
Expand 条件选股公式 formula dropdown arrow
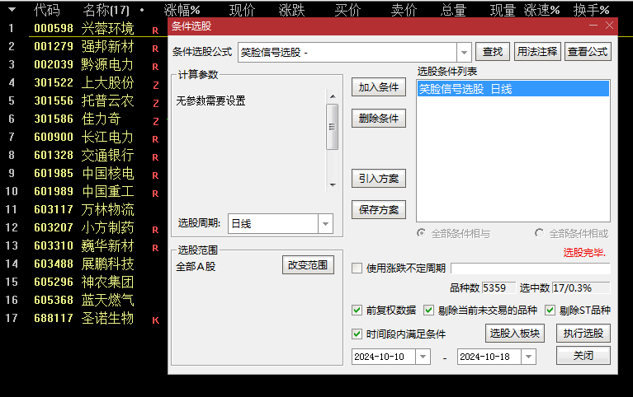pyautogui.click(x=465, y=53)
